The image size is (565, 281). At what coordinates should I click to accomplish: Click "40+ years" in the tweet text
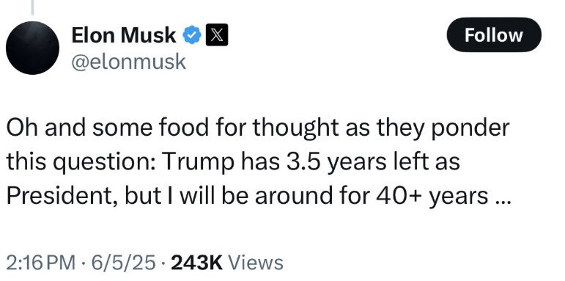click(x=432, y=195)
